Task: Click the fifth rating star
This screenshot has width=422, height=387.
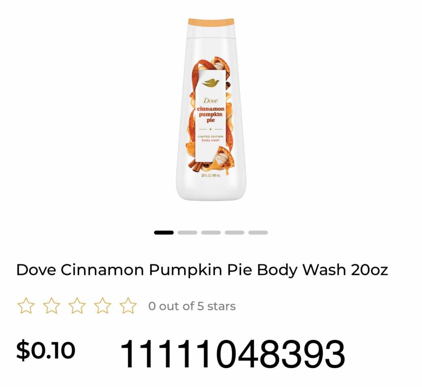Action: pyautogui.click(x=128, y=306)
